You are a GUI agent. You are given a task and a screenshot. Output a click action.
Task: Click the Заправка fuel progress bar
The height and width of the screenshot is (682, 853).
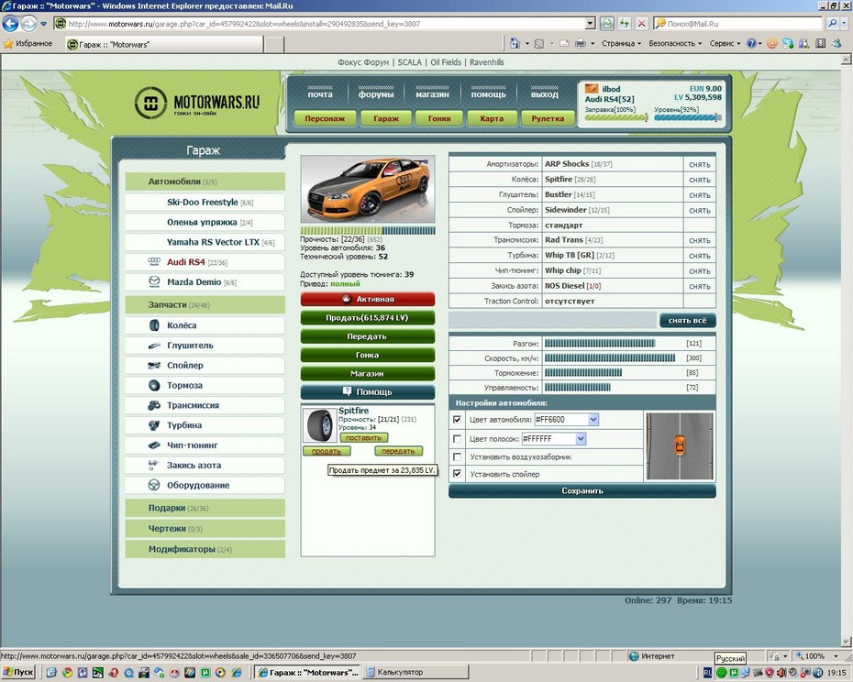pos(615,117)
